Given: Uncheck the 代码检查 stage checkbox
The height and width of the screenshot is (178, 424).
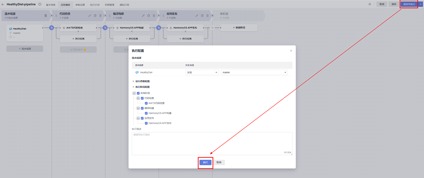Looking at the screenshot, I should point(142,98).
